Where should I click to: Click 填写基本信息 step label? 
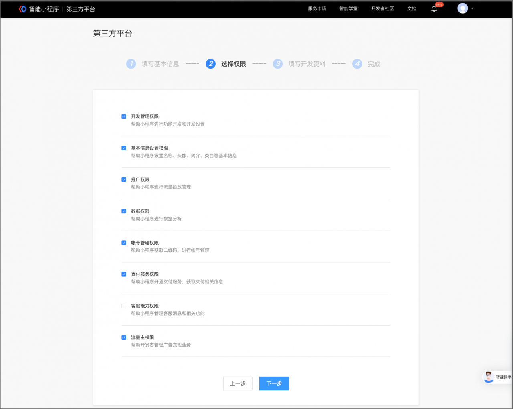point(160,64)
